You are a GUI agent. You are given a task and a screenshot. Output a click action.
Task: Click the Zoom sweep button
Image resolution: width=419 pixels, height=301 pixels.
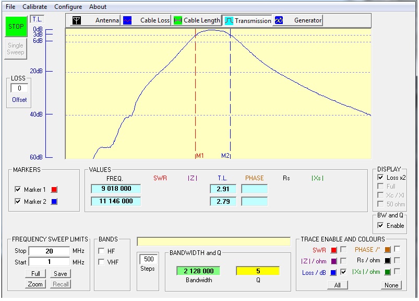click(35, 284)
